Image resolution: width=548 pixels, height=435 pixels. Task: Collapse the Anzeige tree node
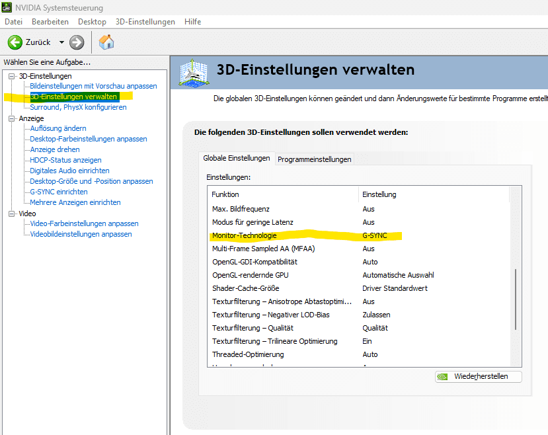click(x=12, y=118)
